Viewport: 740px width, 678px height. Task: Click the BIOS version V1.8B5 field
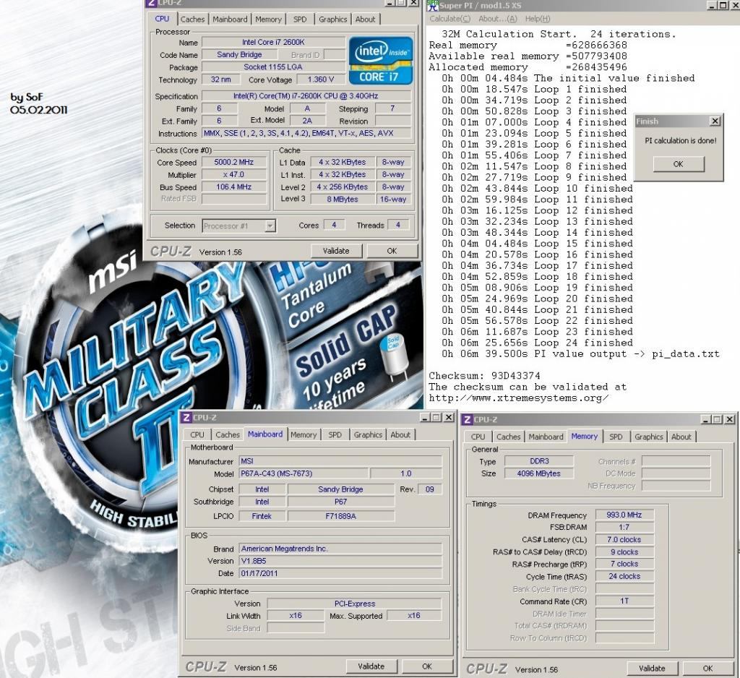coord(340,561)
